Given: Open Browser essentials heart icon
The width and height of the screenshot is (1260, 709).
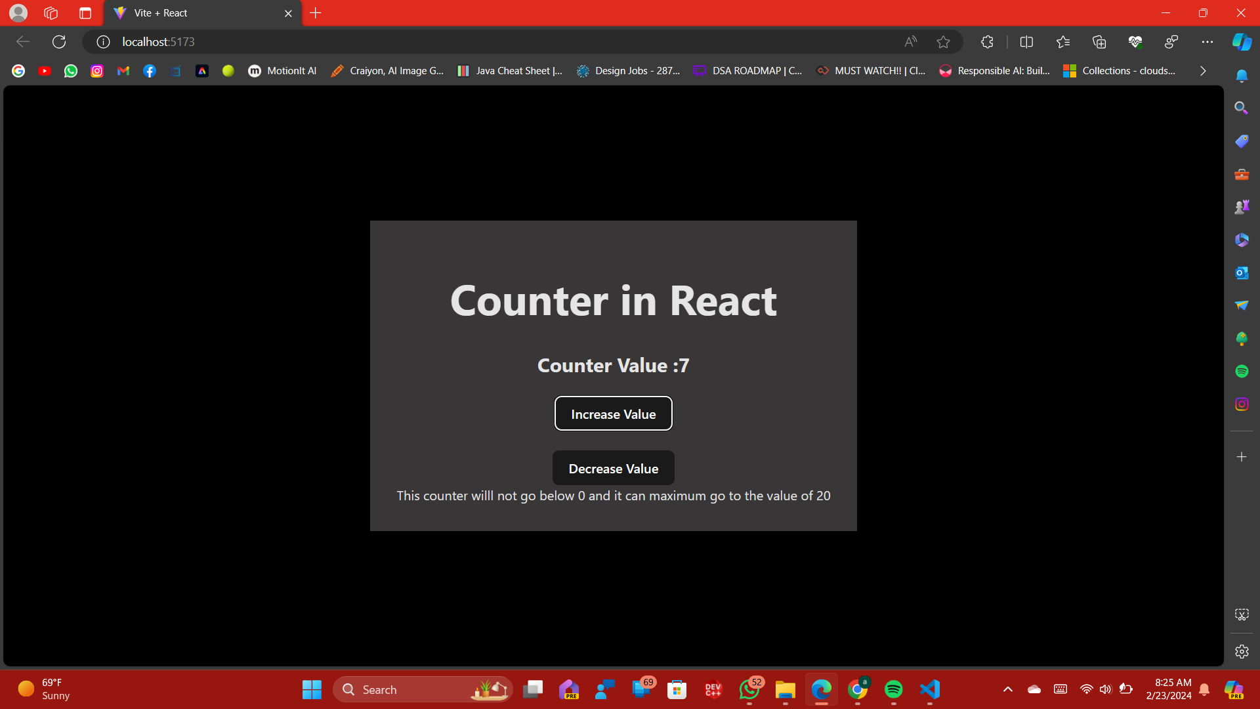Looking at the screenshot, I should coord(1135,42).
